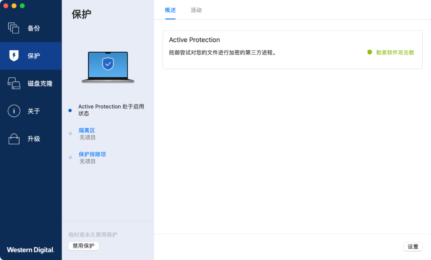Open 磁盘克隆 disk clone icon

14,83
